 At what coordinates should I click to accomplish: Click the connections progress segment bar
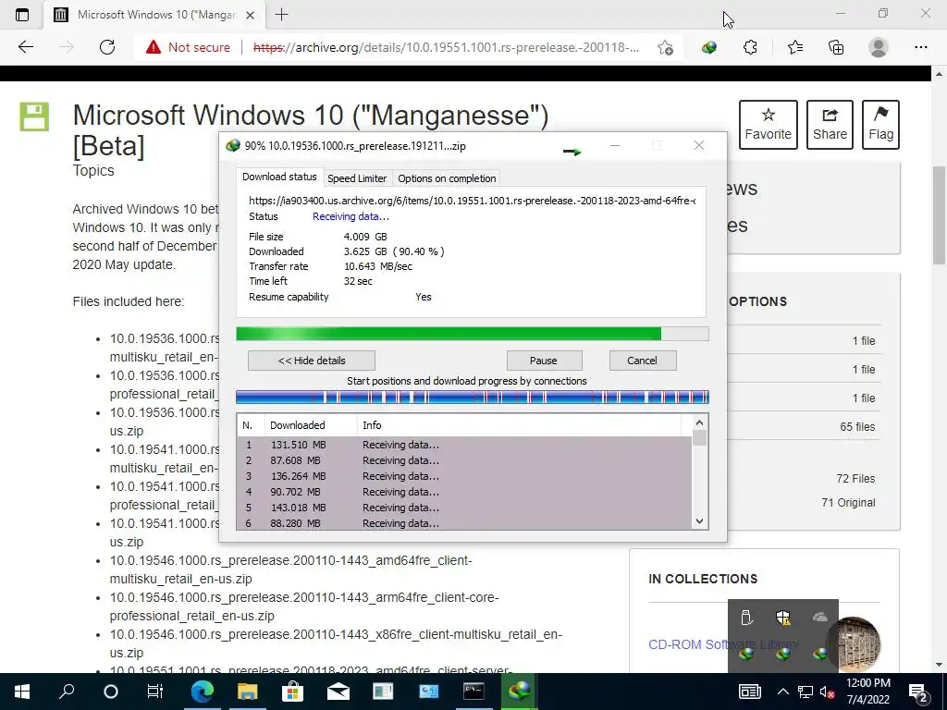pyautogui.click(x=473, y=397)
